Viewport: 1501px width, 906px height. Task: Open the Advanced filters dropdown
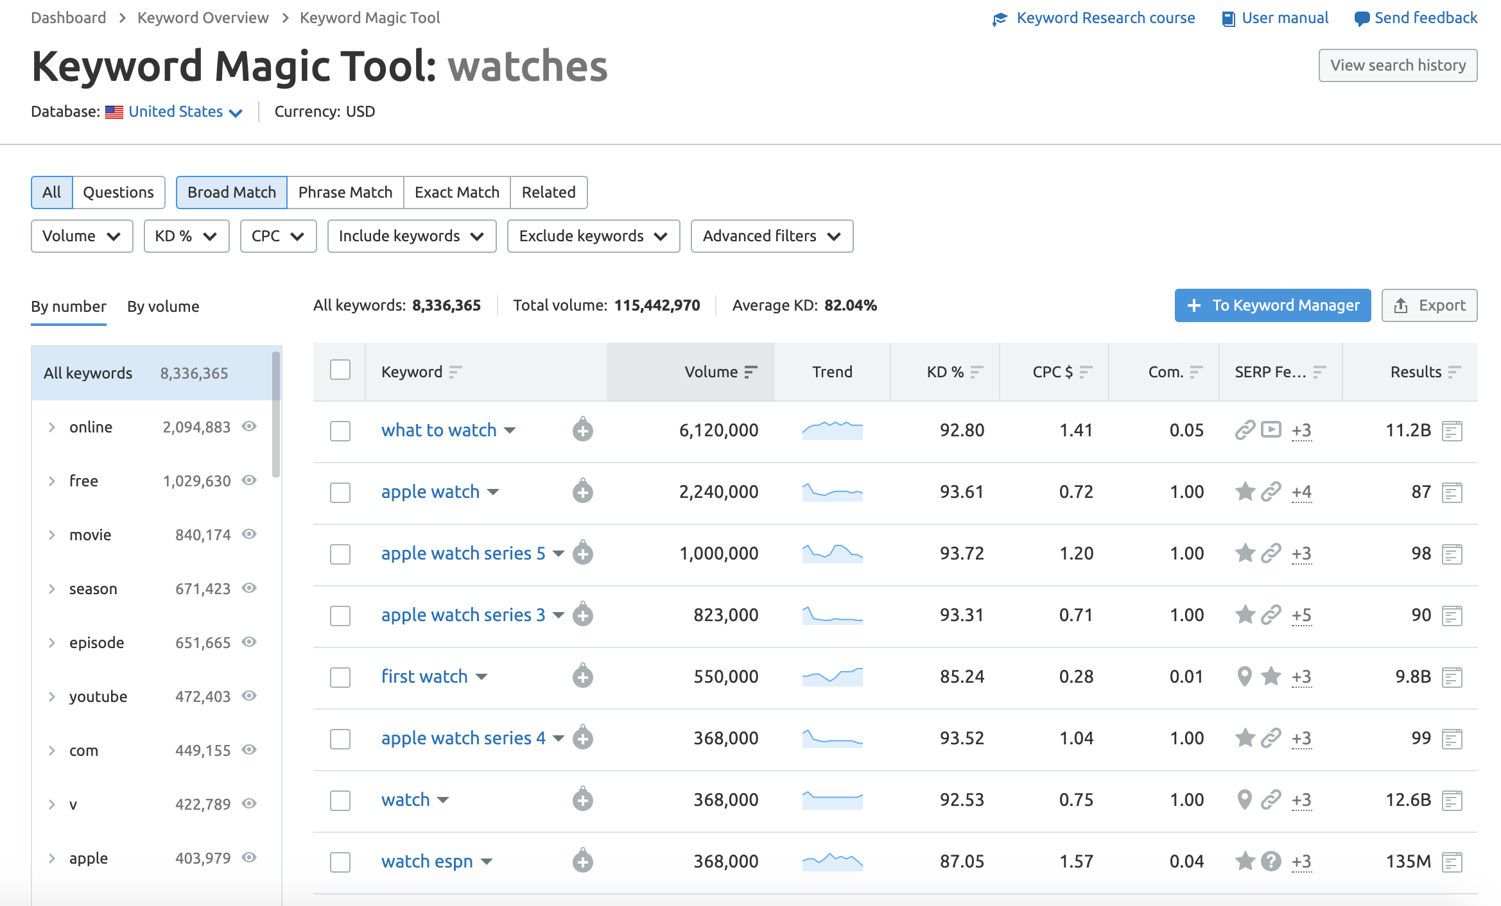pos(772,236)
